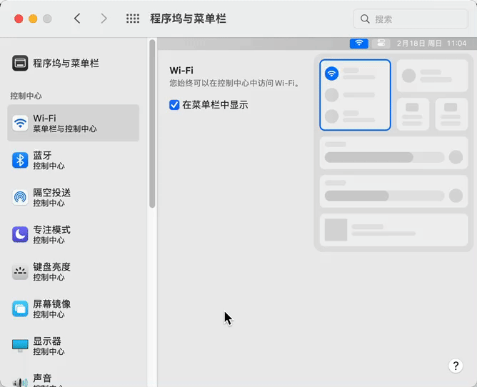The width and height of the screenshot is (477, 387).
Task: Click the Control Center icon in the preview menu bar
Action: tap(381, 44)
